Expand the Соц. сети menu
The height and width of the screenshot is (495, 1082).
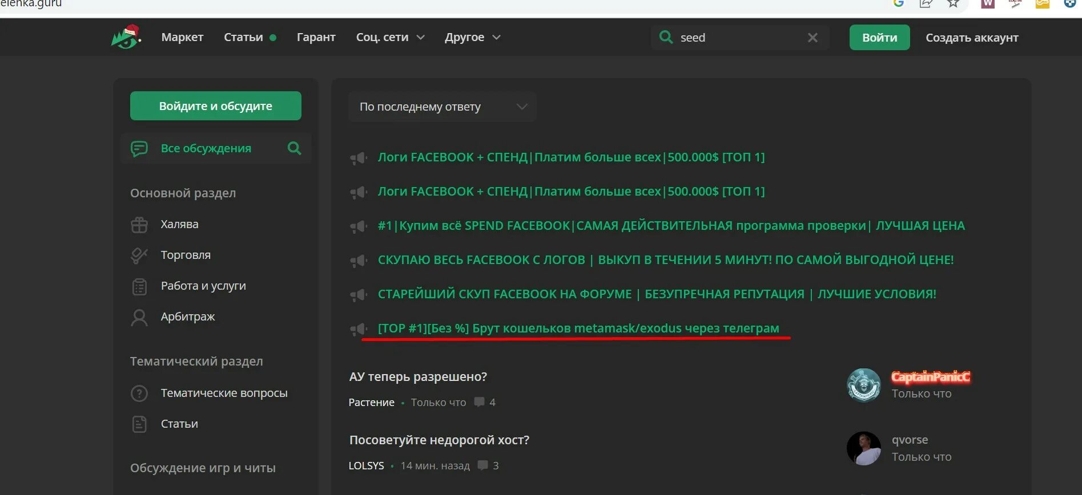coord(390,37)
